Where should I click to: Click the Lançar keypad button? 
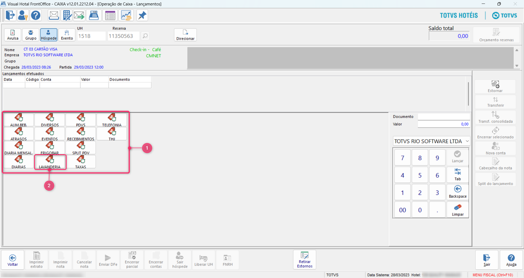(x=458, y=157)
